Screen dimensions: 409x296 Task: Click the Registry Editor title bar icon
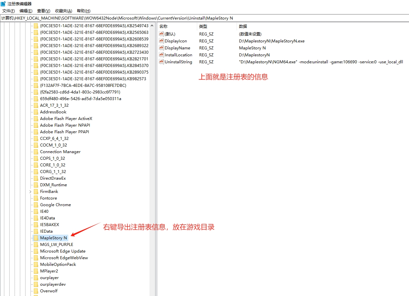(3, 4)
